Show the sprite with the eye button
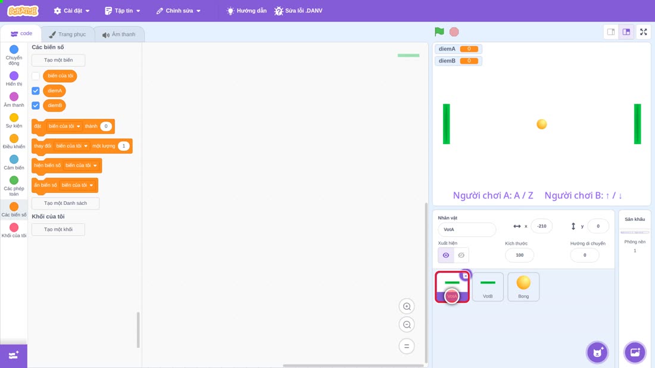 coord(446,255)
